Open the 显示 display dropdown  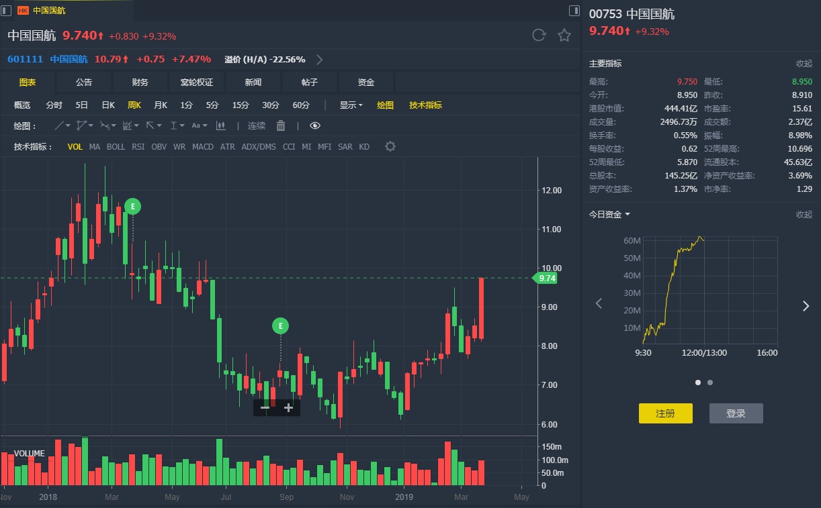pyautogui.click(x=351, y=105)
